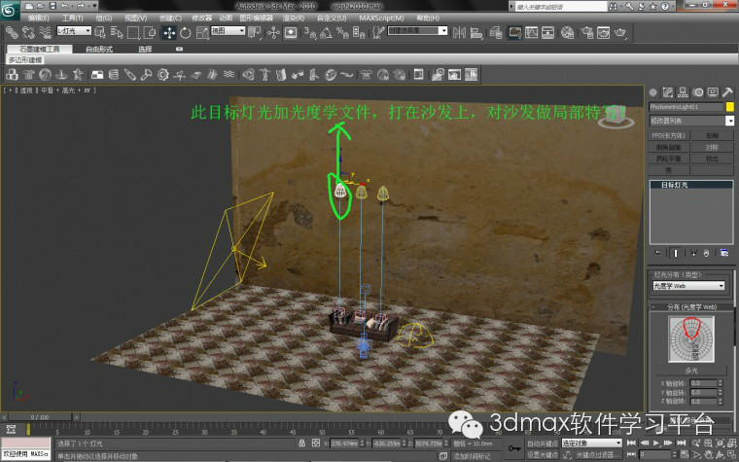Switch to the Utilities hammer panel tab
Screen dimensions: 739x462
[x=728, y=92]
